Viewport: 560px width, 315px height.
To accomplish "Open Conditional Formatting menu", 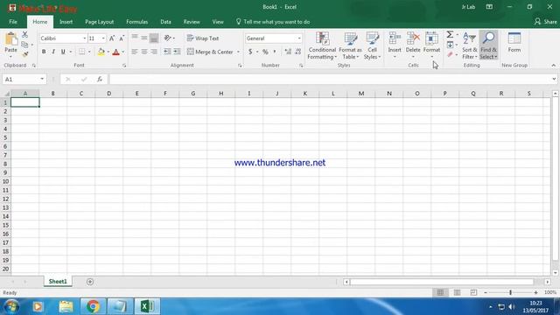I will tap(322, 45).
